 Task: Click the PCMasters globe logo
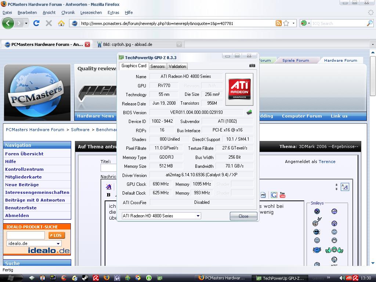click(37, 93)
